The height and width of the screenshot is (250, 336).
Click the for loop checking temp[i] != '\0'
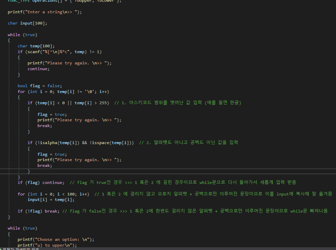coord(63,92)
